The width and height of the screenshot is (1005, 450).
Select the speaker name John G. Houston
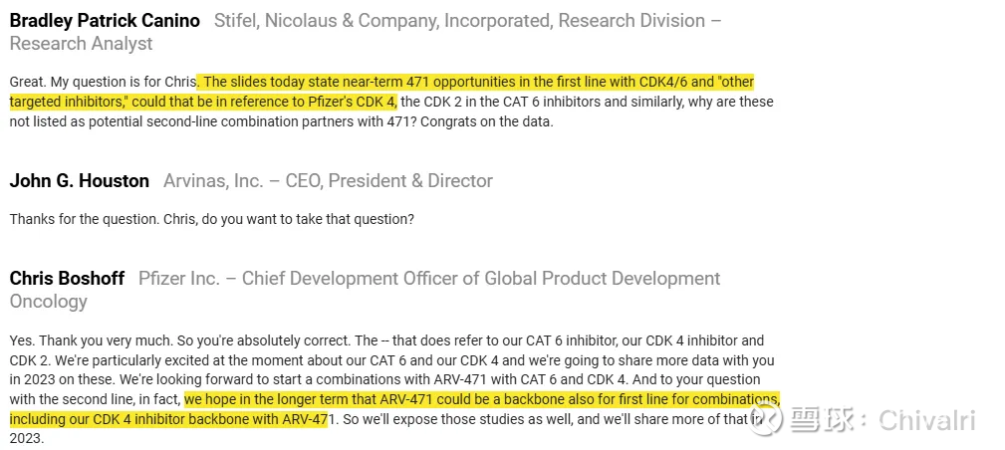click(80, 181)
